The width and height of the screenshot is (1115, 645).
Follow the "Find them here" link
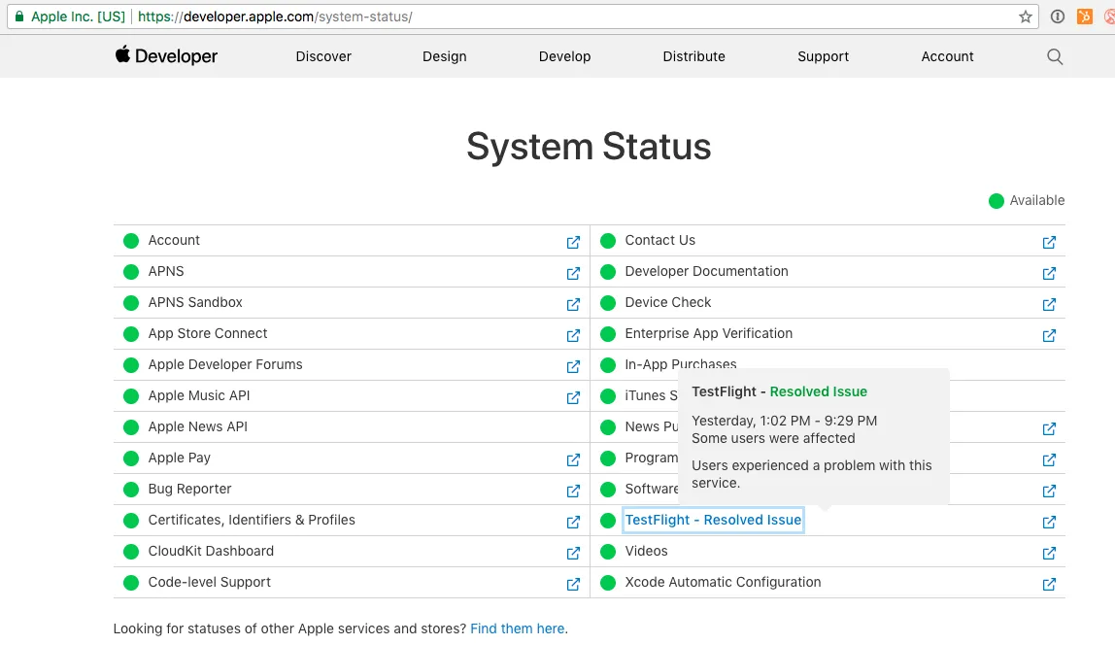[x=517, y=628]
